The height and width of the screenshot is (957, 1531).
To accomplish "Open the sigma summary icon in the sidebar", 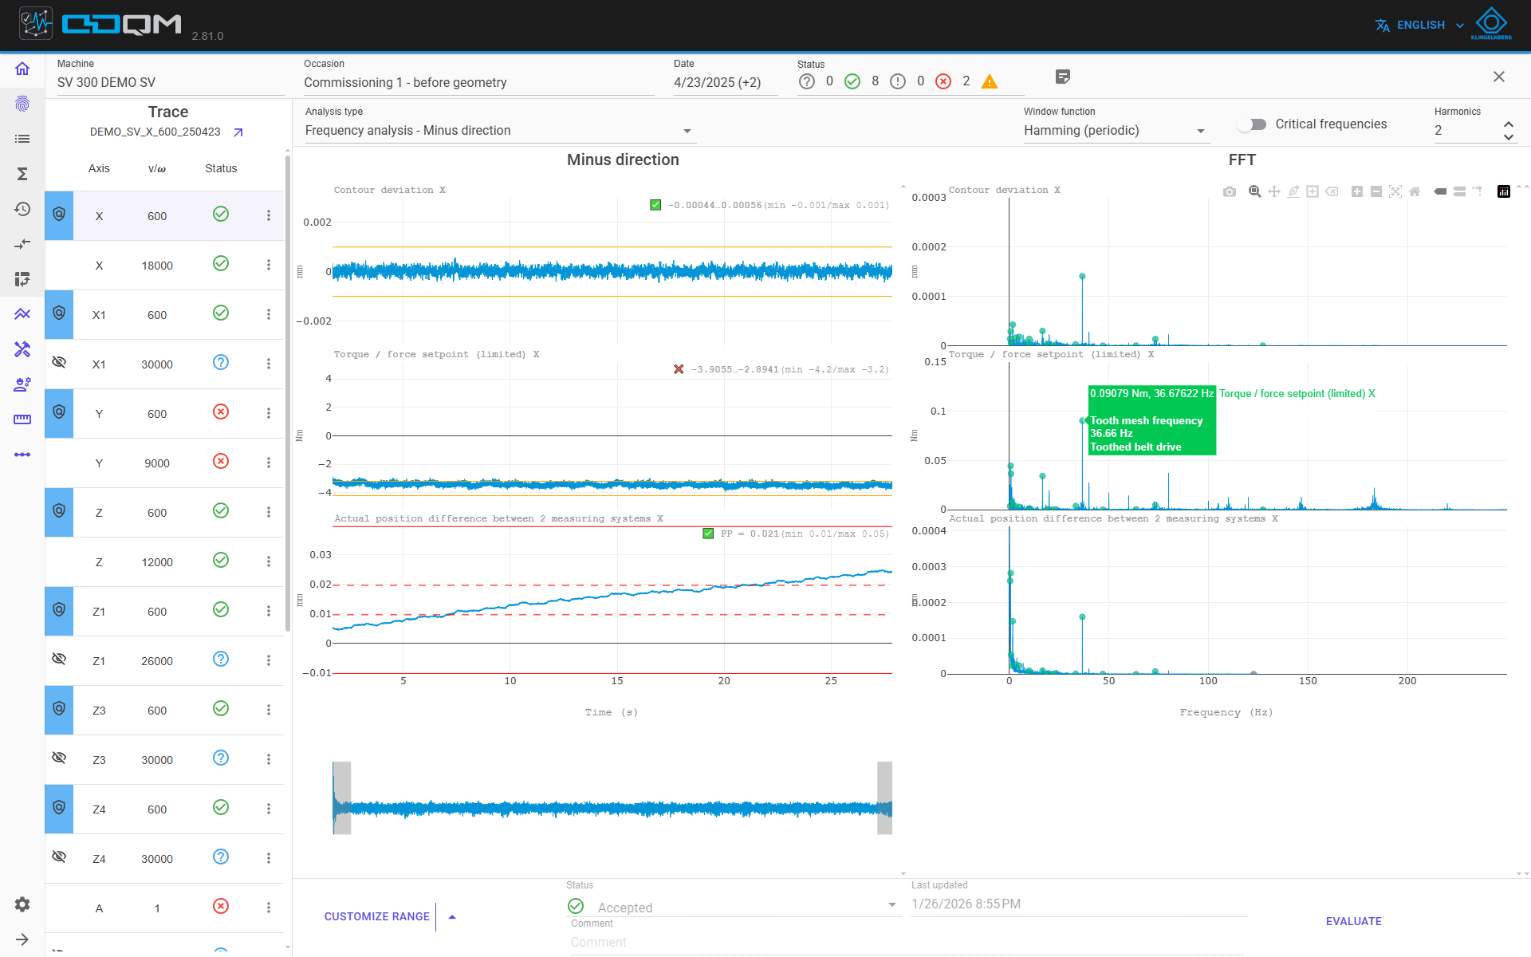I will click(22, 174).
